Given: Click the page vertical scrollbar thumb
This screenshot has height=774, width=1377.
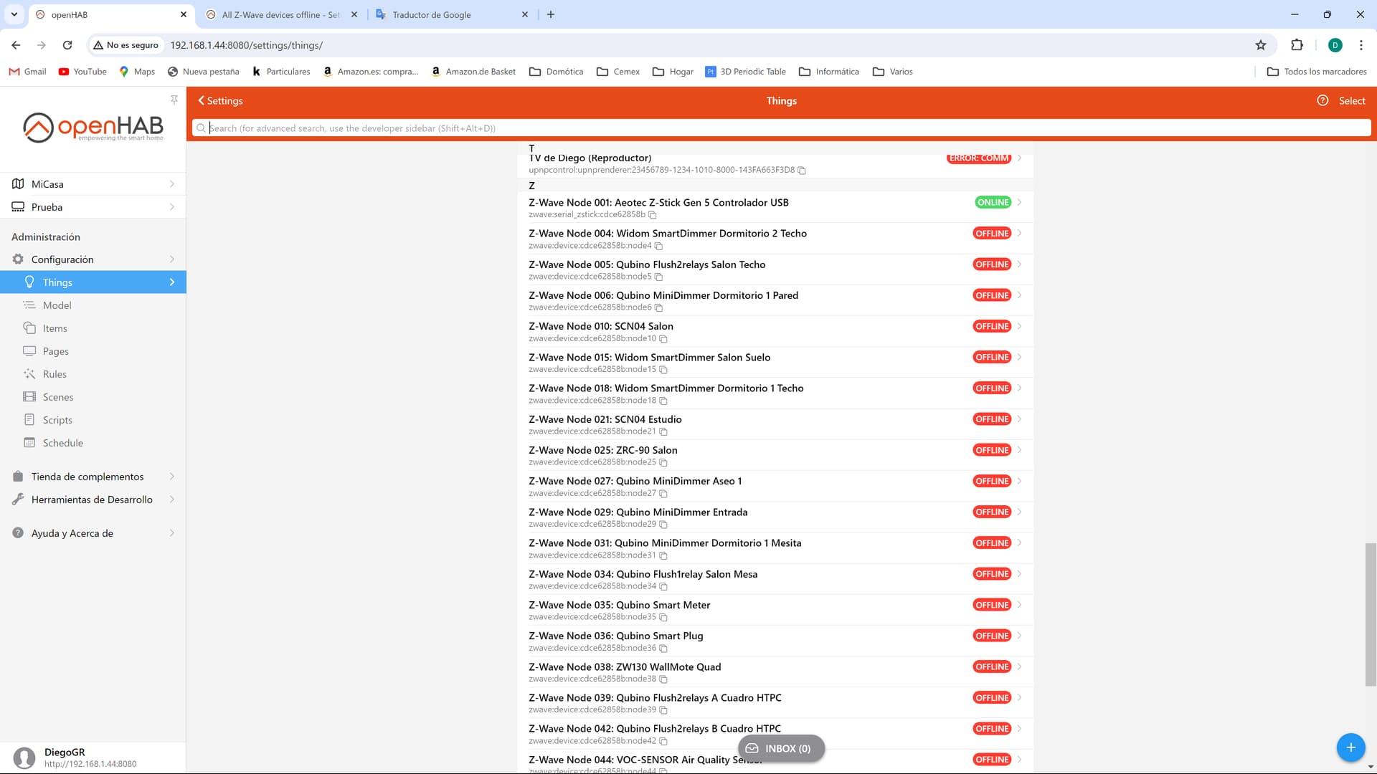Looking at the screenshot, I should [1370, 615].
